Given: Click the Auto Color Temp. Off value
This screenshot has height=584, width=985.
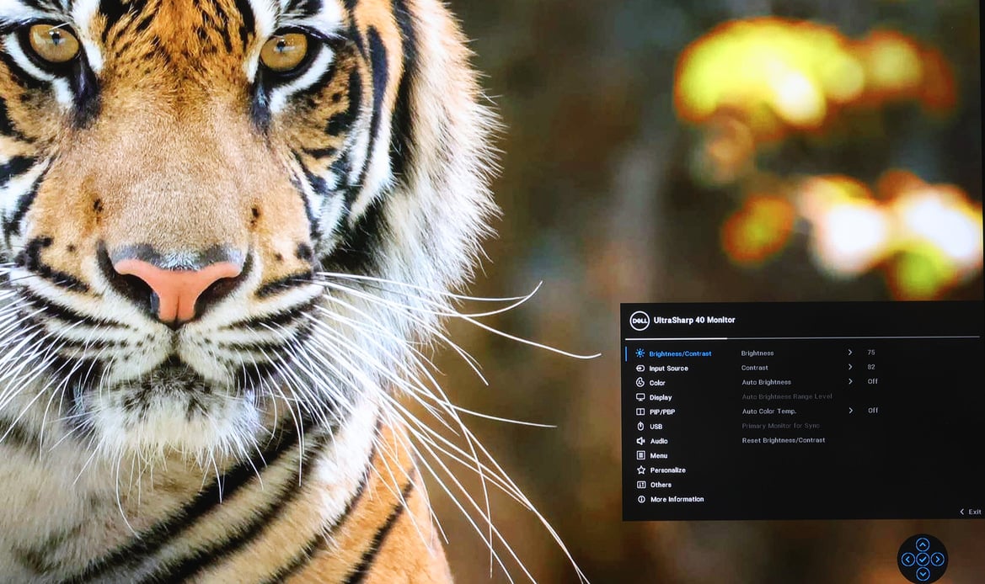Looking at the screenshot, I should pyautogui.click(x=873, y=411).
